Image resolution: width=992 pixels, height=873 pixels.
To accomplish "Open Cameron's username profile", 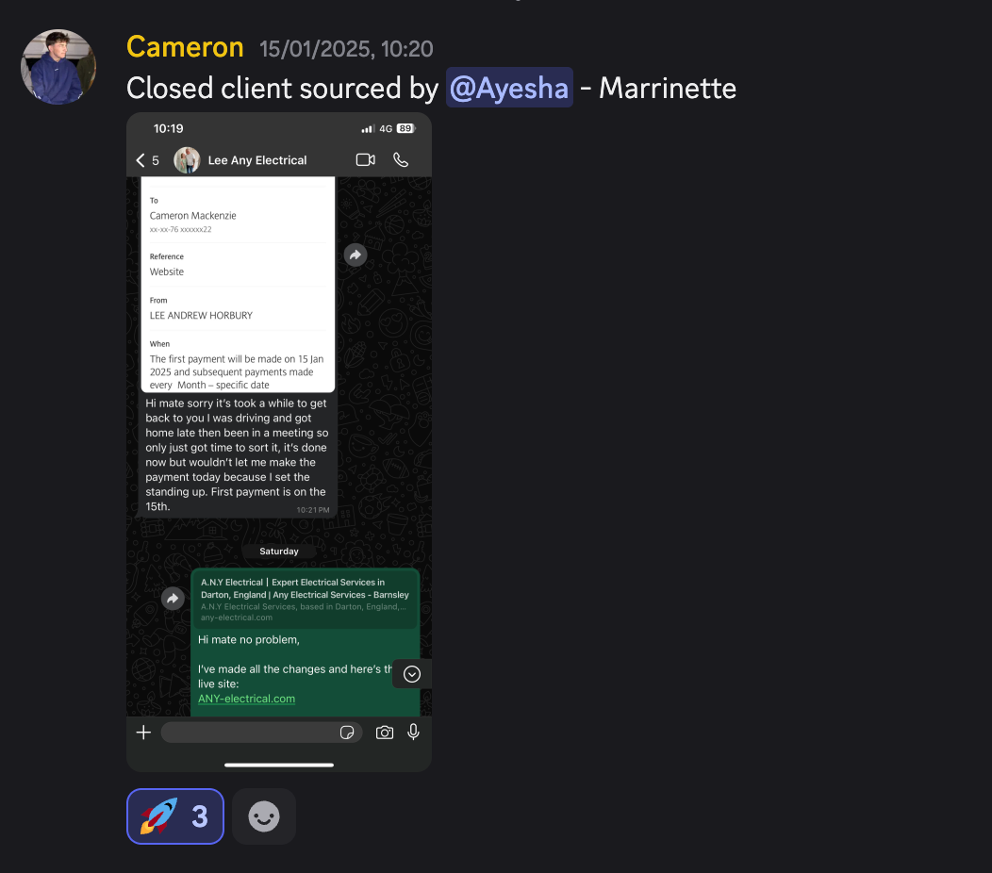I will [x=185, y=47].
